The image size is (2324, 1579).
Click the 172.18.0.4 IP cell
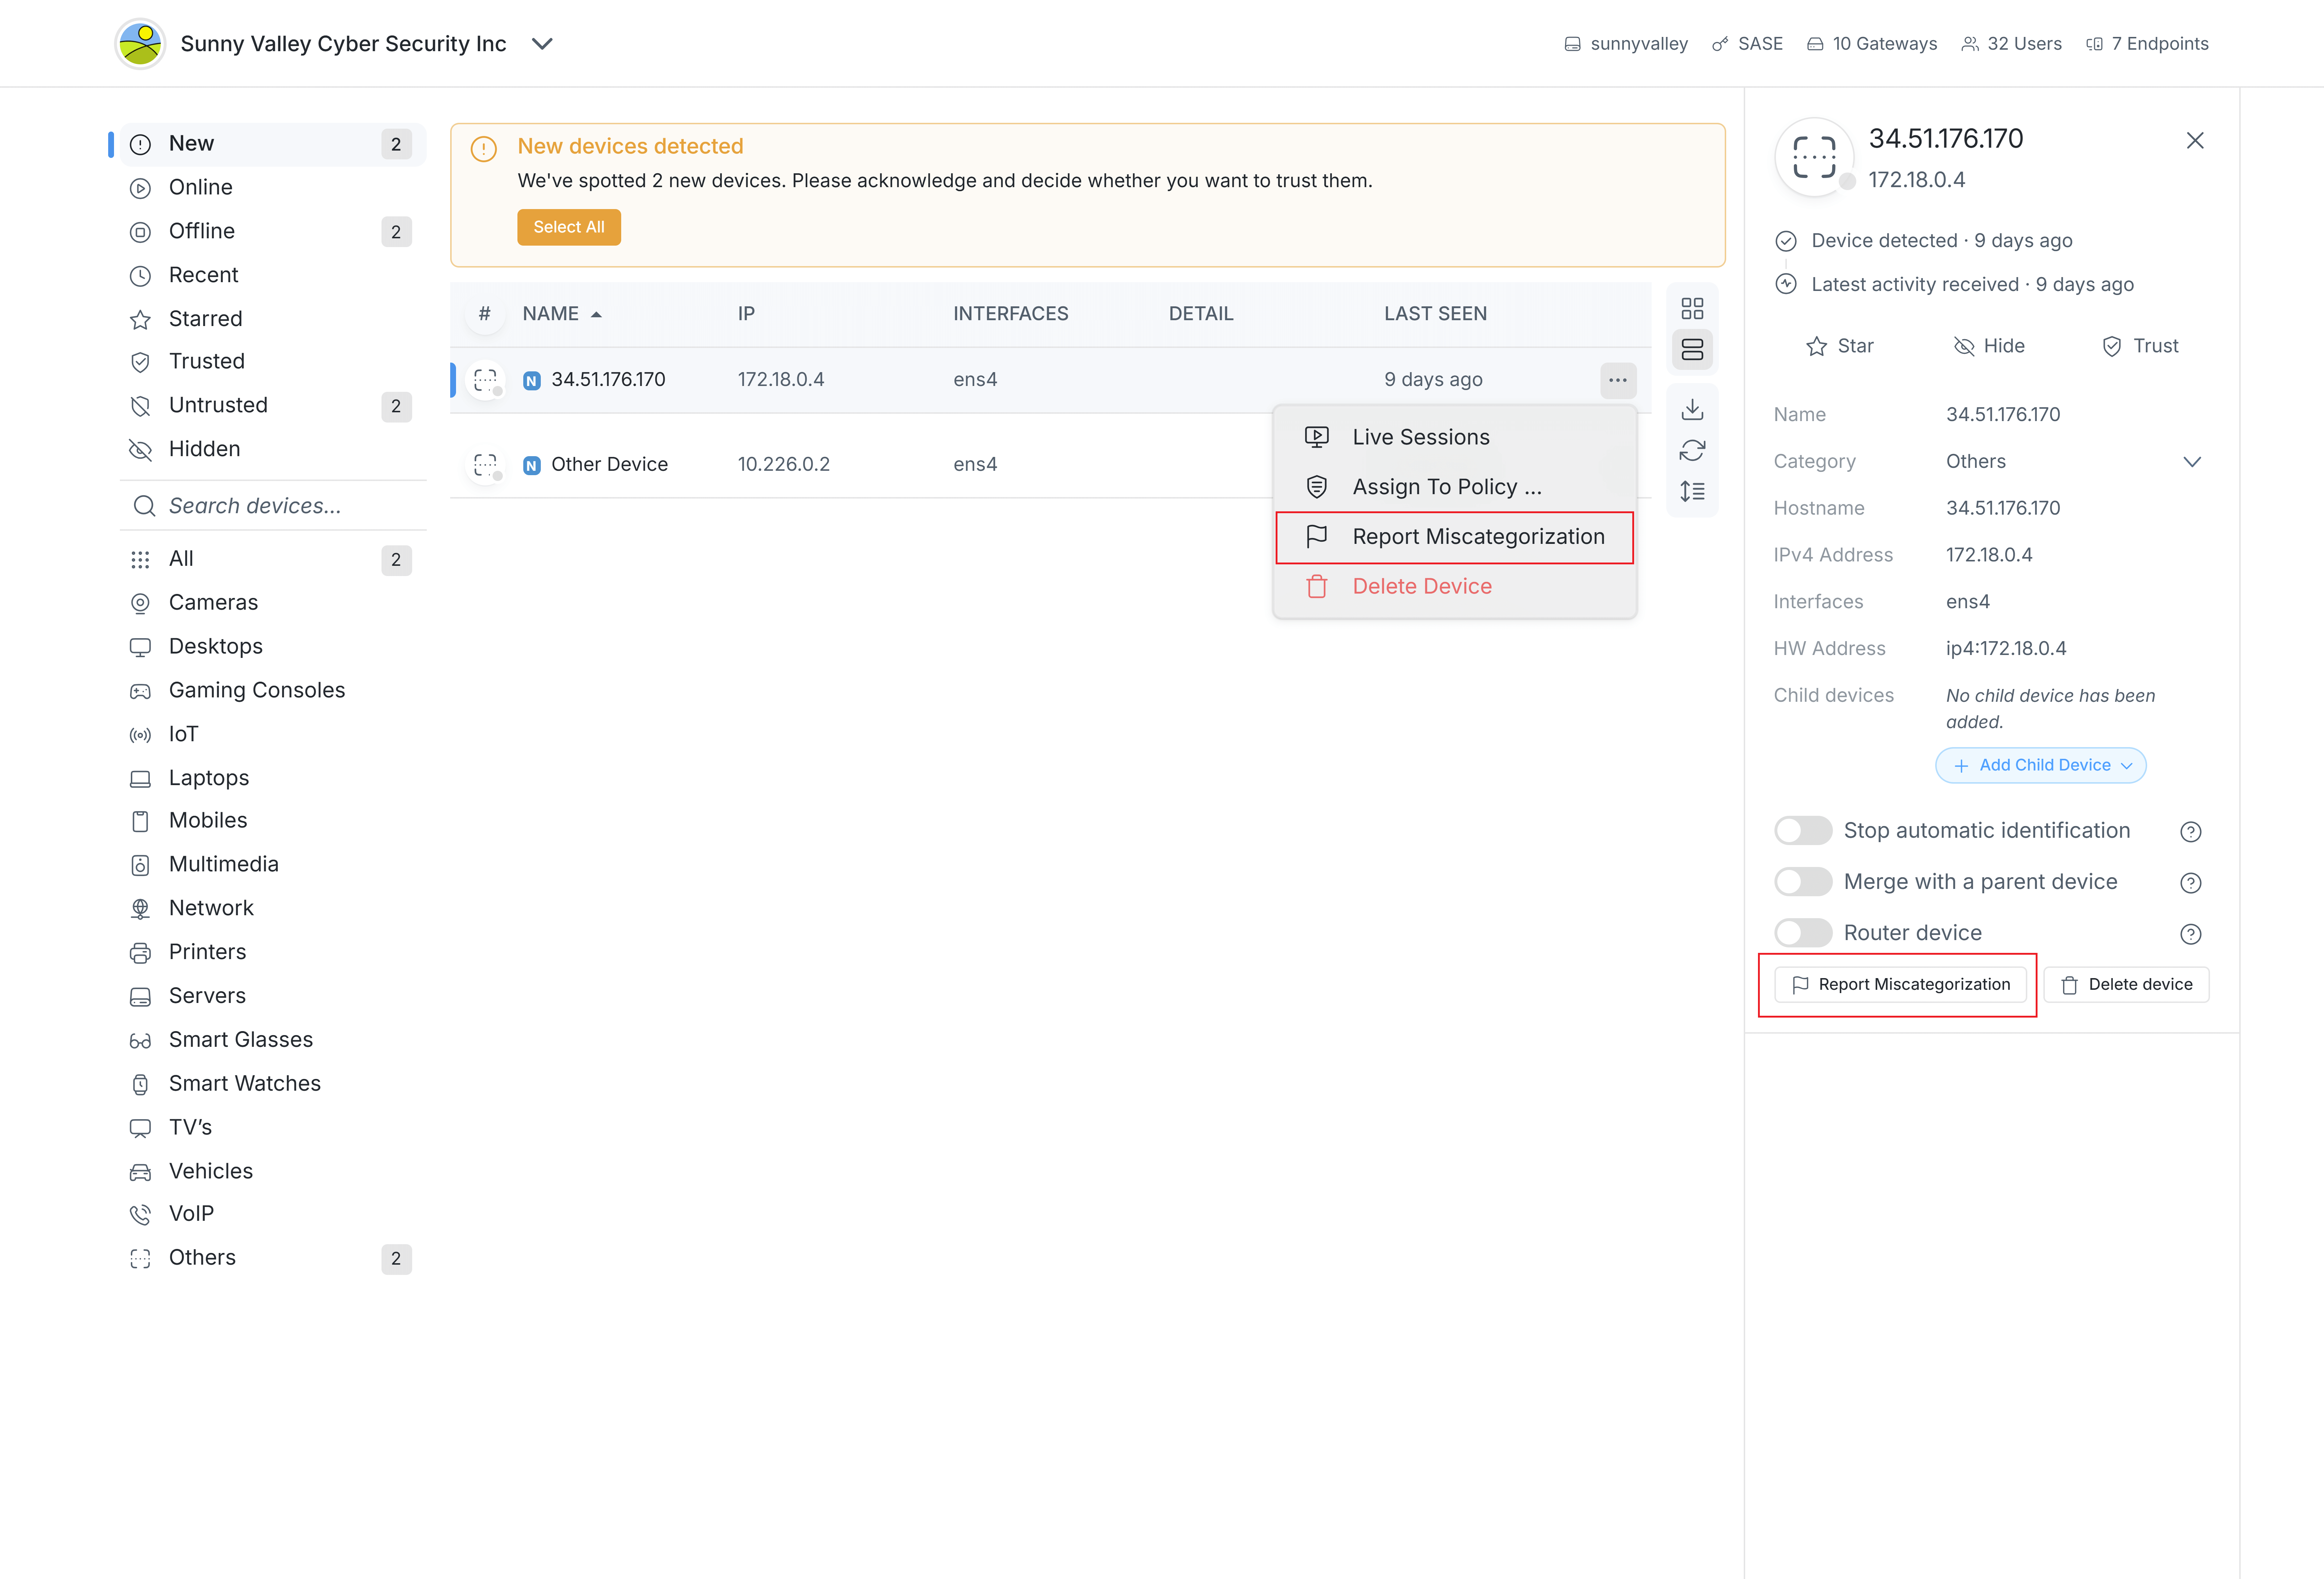pyautogui.click(x=781, y=380)
